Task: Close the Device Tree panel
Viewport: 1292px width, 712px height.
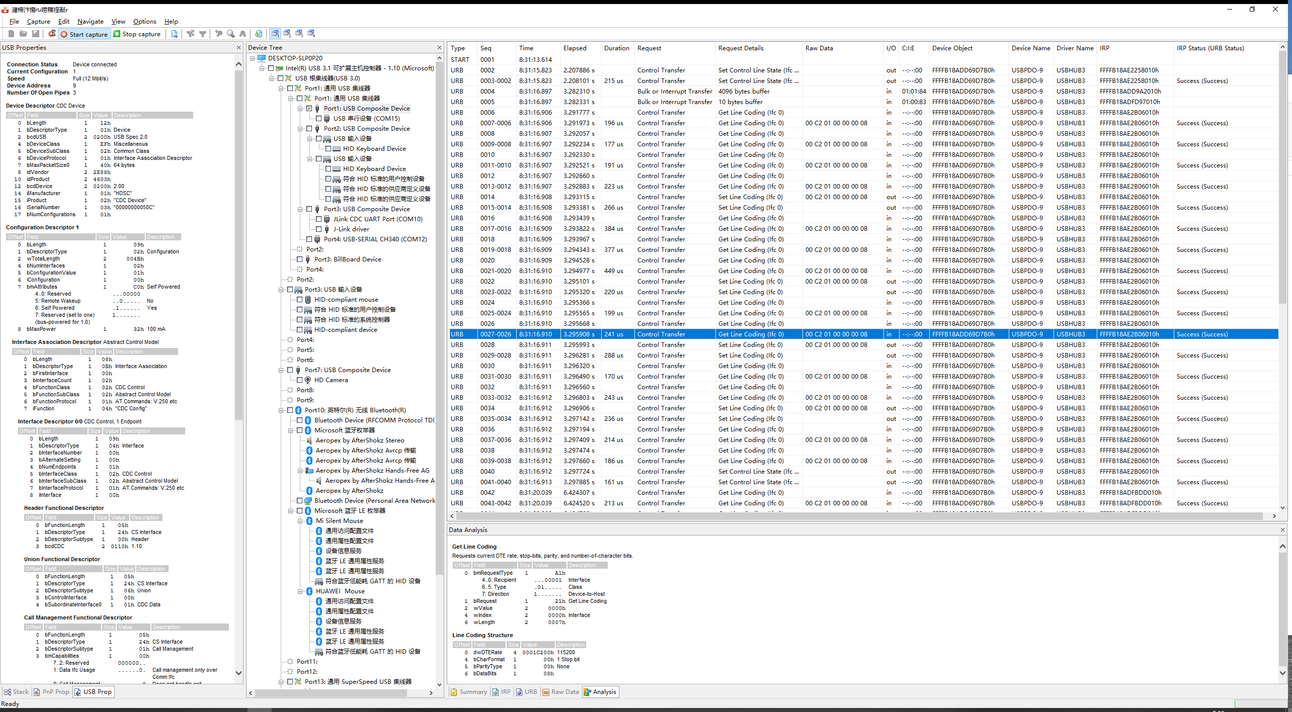Action: (439, 48)
